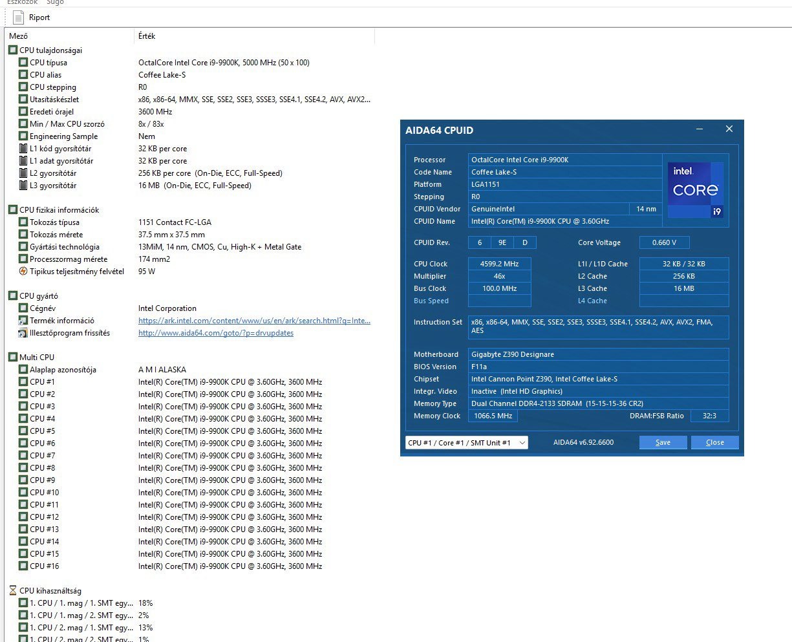This screenshot has width=792, height=642.
Task: Click the CPU kihasználtság hourglass icon
Action: [13, 590]
